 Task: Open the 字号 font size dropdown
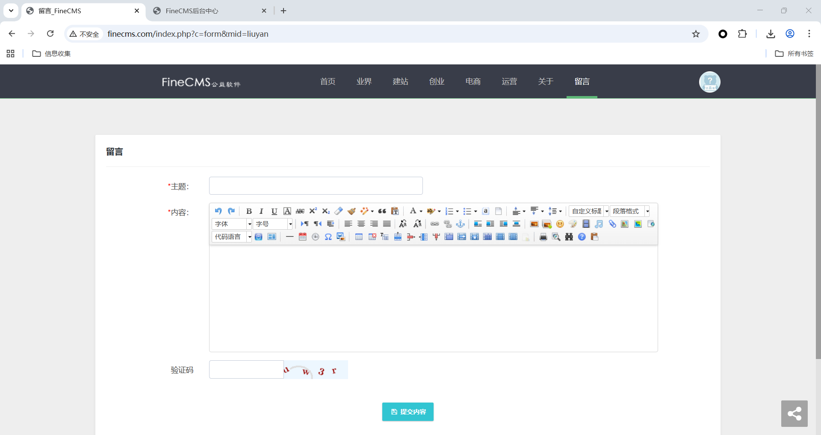click(x=273, y=224)
